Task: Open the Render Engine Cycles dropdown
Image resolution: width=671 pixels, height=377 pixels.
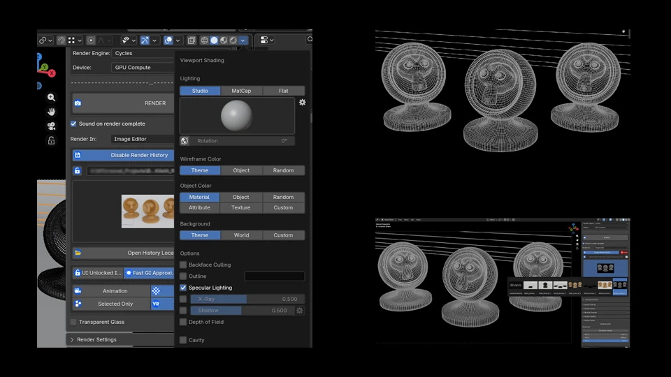Action: [x=143, y=54]
